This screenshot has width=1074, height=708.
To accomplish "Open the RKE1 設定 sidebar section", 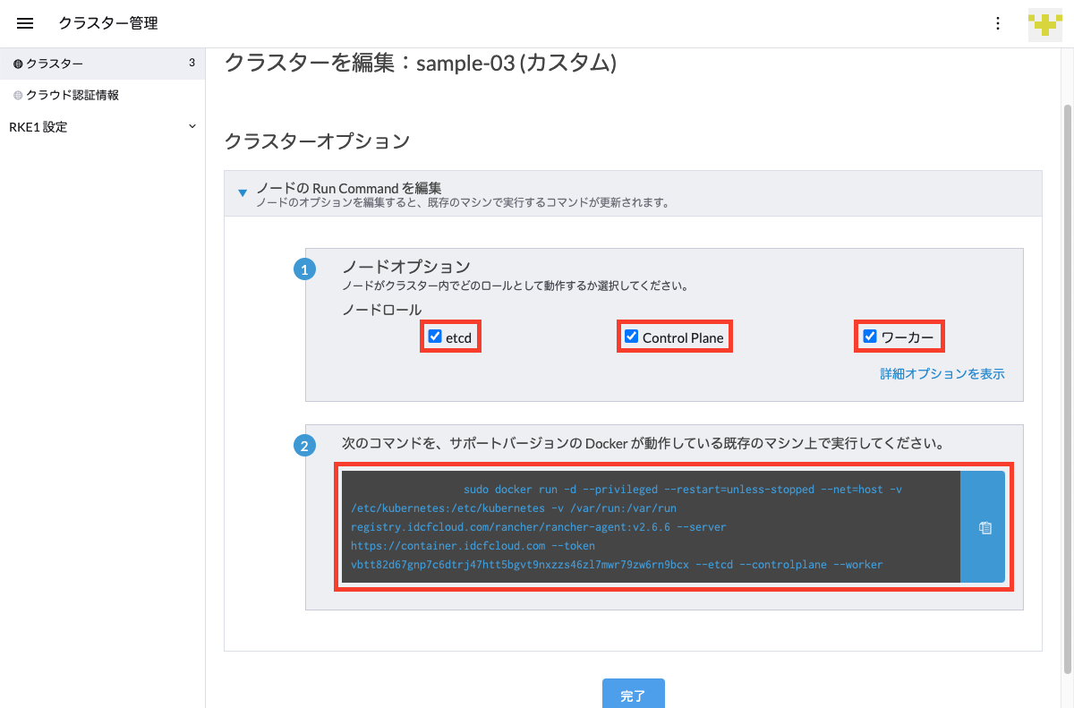I will [x=102, y=127].
